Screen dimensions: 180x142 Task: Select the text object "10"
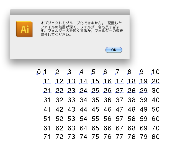(156, 72)
